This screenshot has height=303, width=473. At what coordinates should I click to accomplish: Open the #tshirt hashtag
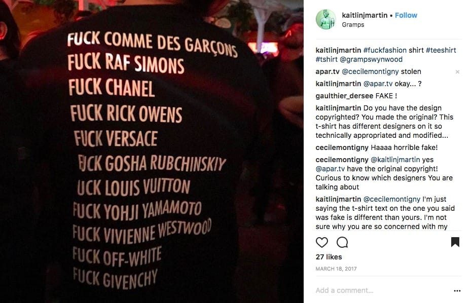click(326, 59)
